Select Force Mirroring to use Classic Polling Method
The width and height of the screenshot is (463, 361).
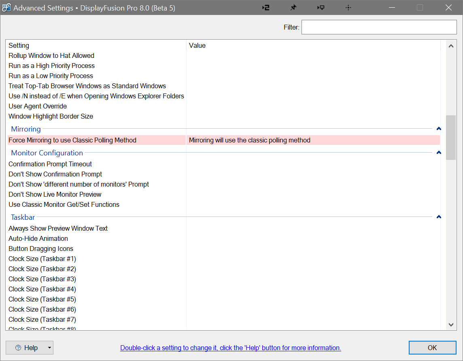[72, 140]
